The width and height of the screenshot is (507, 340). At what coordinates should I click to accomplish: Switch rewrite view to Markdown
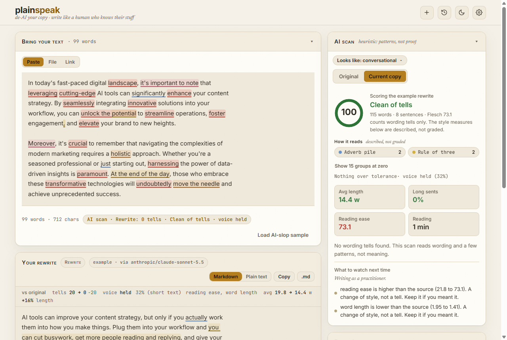[226, 277]
